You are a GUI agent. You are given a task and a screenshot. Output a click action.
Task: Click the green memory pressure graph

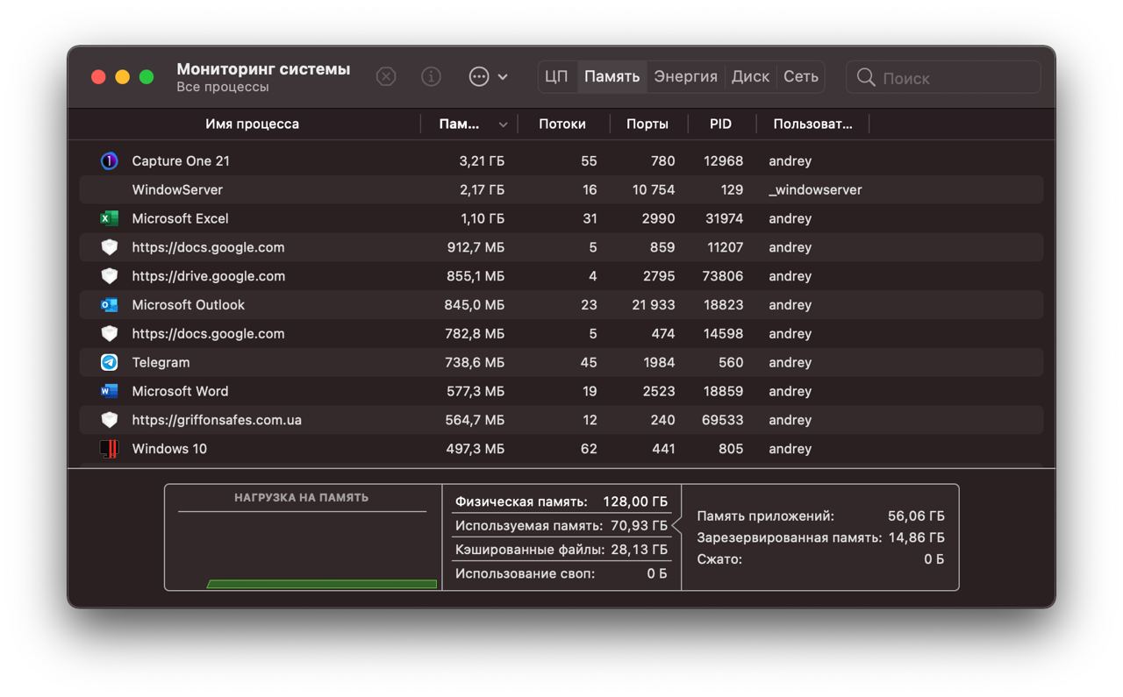click(321, 584)
